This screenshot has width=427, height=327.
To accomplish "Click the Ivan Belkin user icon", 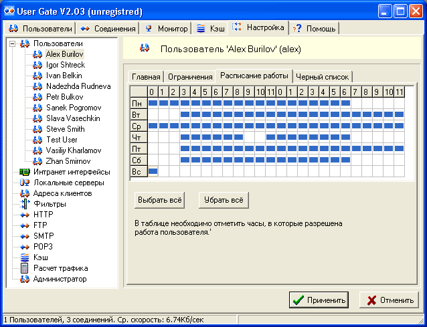I will tap(37, 76).
